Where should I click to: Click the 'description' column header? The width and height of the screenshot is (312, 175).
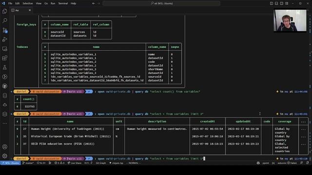pyautogui.click(x=157, y=122)
